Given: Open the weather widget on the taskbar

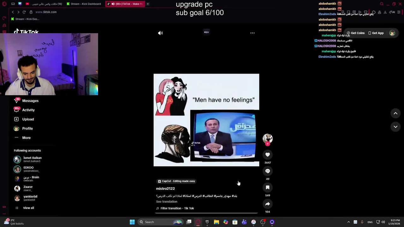Looking at the screenshot, I should point(14,222).
